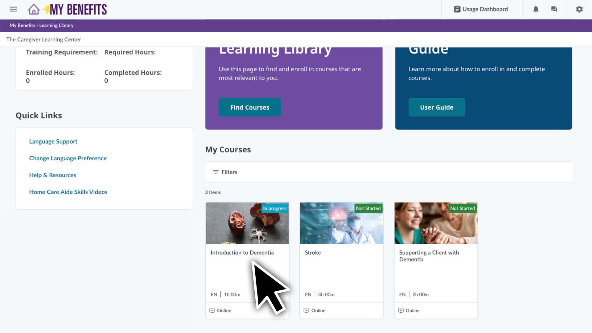Click the Online icon on Introduction to Dementia
The height and width of the screenshot is (333, 592).
point(212,310)
